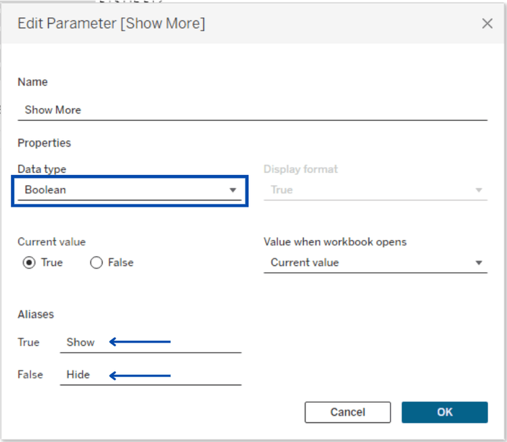Select the True radio button for Current value
The height and width of the screenshot is (442, 507).
(29, 262)
